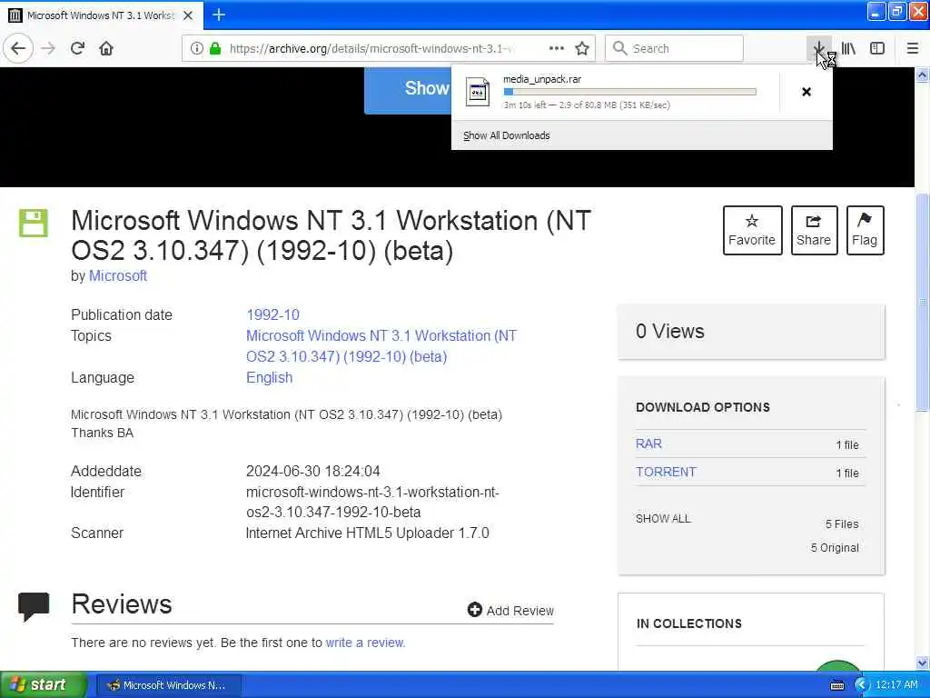This screenshot has width=930, height=698.
Task: Click the Internet Archive HTML5 Uploader 1.7.0 text
Action: coord(367,533)
